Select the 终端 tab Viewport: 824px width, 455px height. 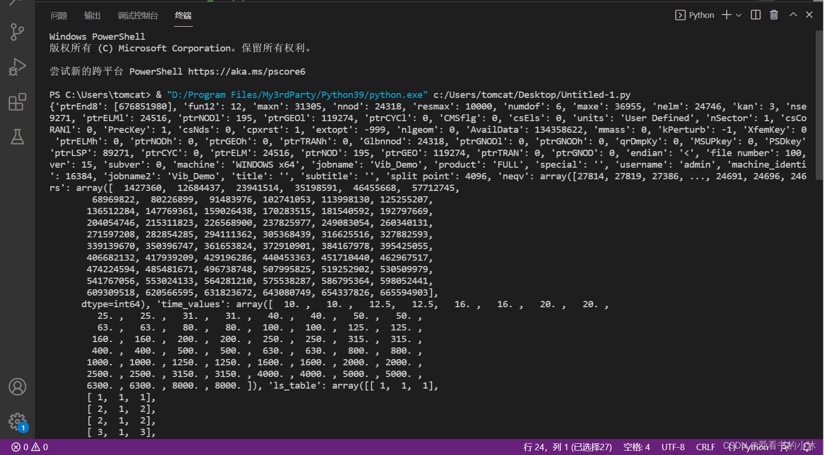tap(184, 16)
